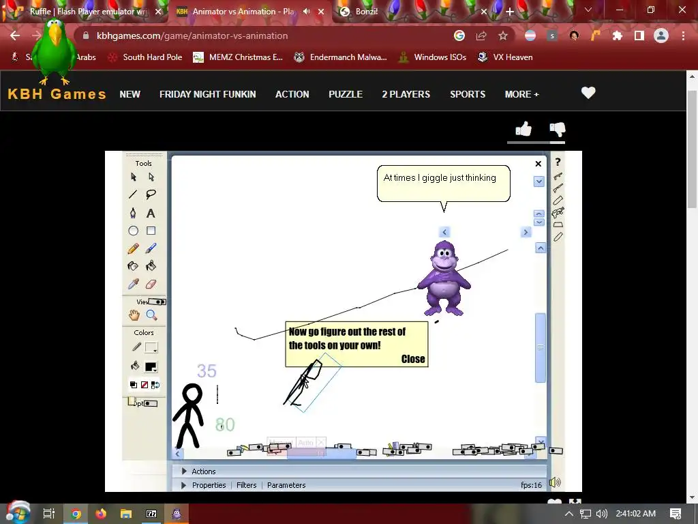
Task: Pick the rifle weapon icon
Action: [x=558, y=188]
